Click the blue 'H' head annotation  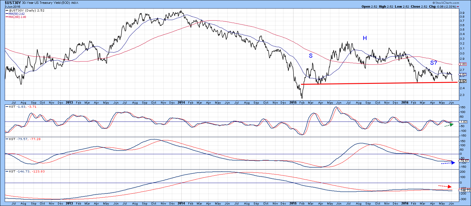pyautogui.click(x=365, y=38)
